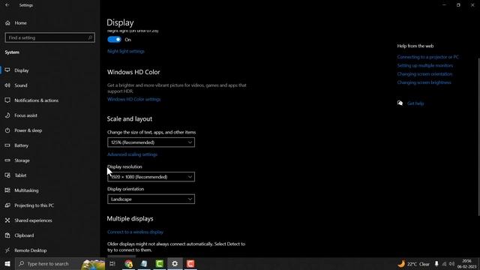Open Connecting to a projector or PC help

click(428, 57)
